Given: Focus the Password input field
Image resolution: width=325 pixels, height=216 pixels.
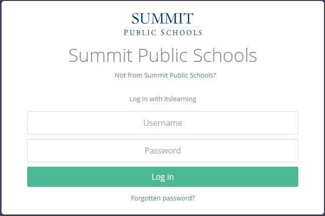Looking at the screenshot, I should click(x=163, y=151).
